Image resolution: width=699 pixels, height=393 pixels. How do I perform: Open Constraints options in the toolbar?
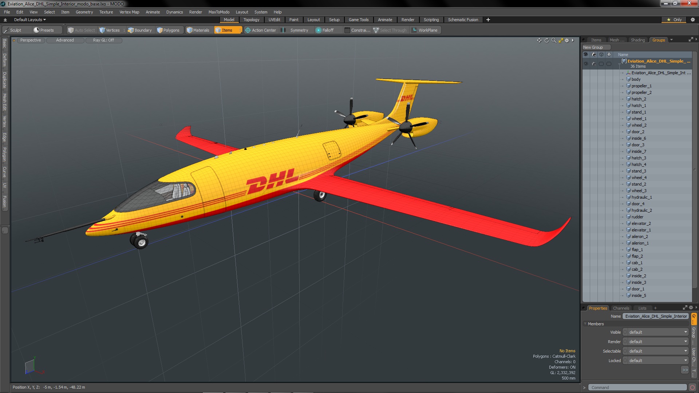coord(357,30)
